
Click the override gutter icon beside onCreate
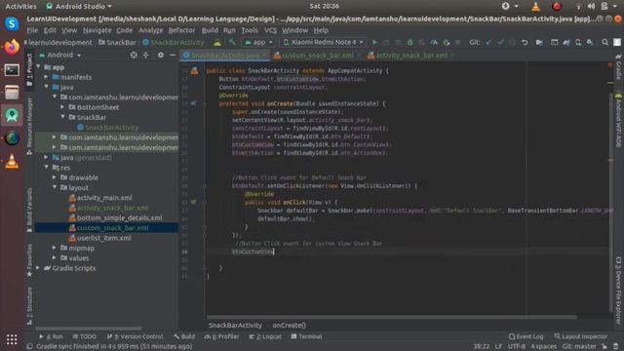point(193,103)
